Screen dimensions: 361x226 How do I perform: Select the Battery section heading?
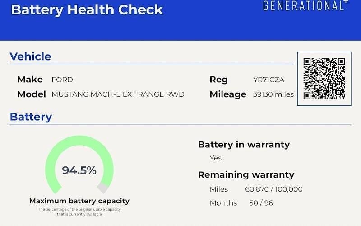coord(31,117)
